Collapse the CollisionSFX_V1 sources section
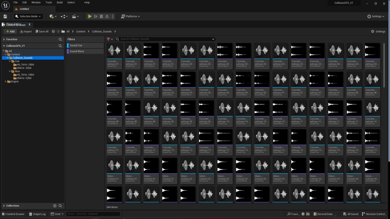This screenshot has height=219, width=390. (x=4, y=46)
